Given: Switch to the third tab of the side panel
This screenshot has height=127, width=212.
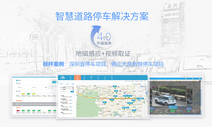Looking at the screenshot, I should click(x=73, y=84).
